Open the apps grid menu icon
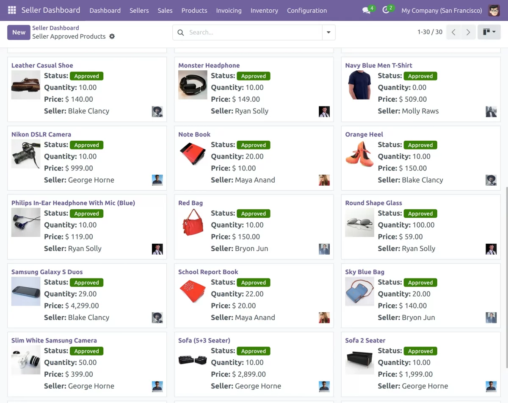Screen dimensions: 508x403 (x=12, y=10)
